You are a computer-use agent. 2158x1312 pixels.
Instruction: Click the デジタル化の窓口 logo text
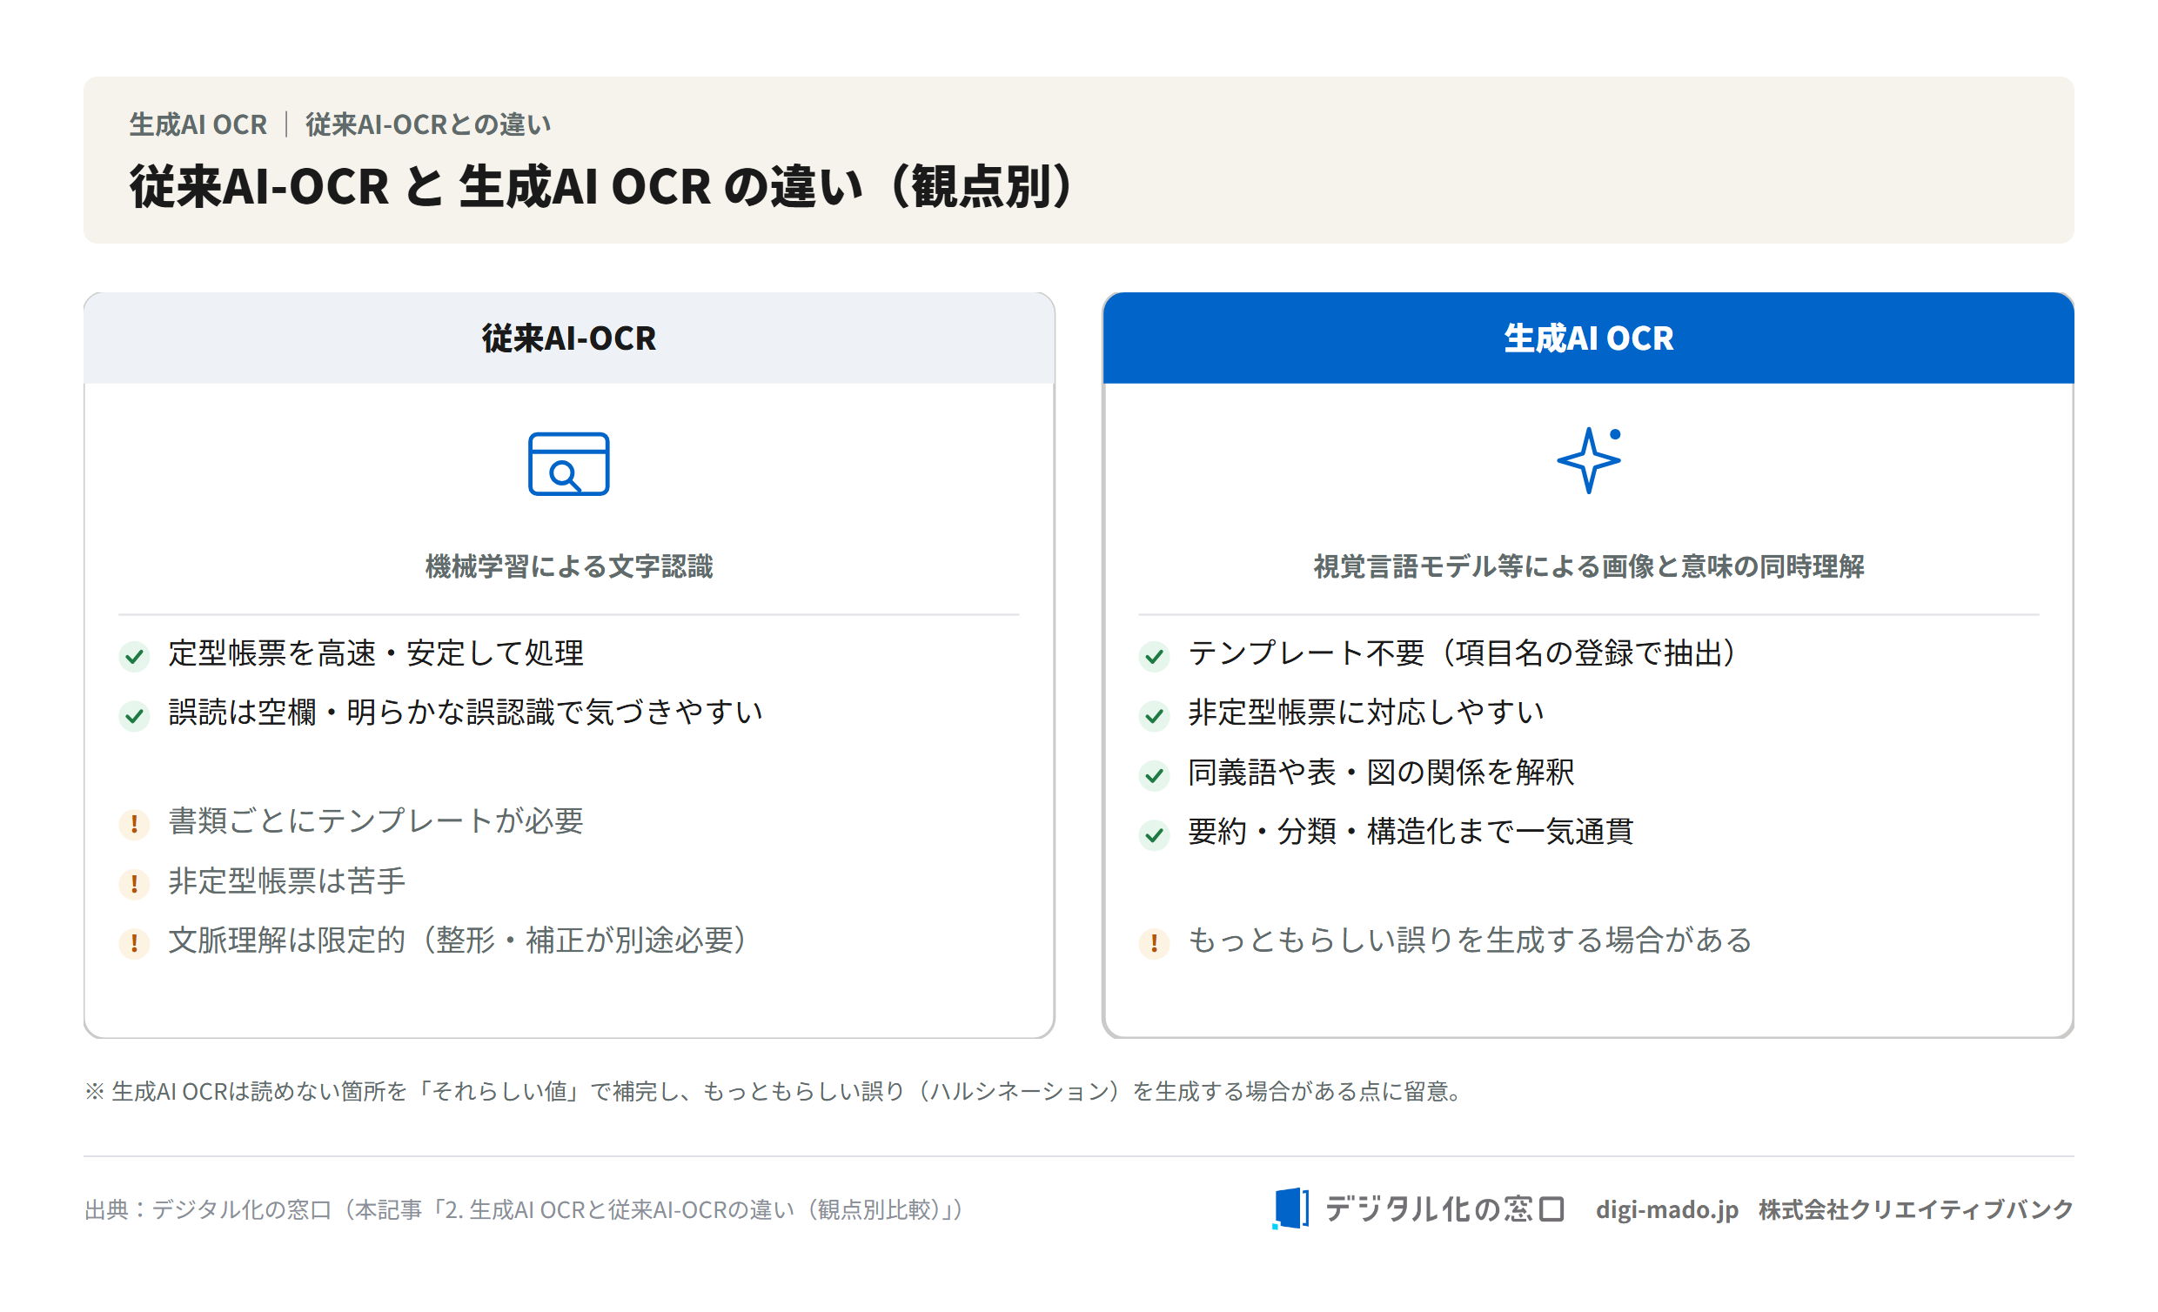tap(1444, 1208)
